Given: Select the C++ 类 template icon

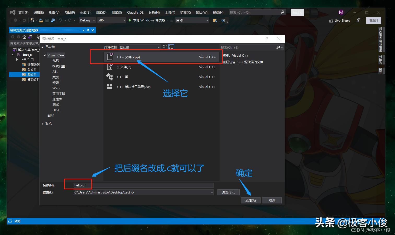Looking at the screenshot, I should click(110, 77).
